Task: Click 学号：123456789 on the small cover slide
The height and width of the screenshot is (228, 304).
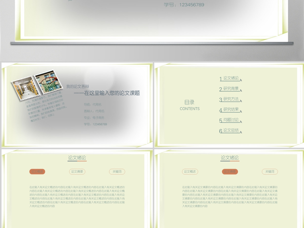Action: pyautogui.click(x=96, y=124)
